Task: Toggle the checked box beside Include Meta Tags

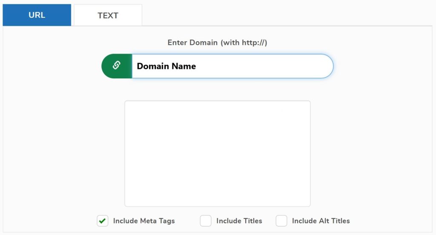Action: tap(102, 221)
